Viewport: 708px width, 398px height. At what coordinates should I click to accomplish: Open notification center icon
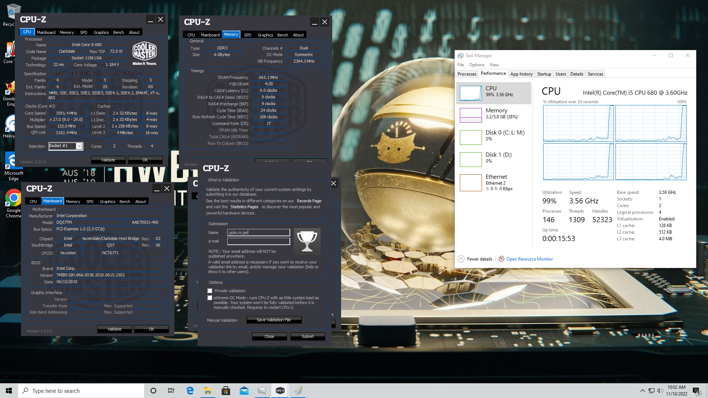click(696, 391)
